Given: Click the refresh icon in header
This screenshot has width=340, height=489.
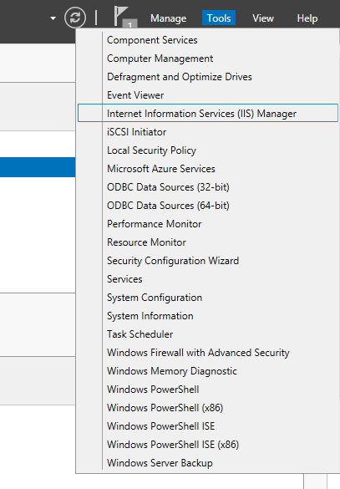Looking at the screenshot, I should point(75,18).
